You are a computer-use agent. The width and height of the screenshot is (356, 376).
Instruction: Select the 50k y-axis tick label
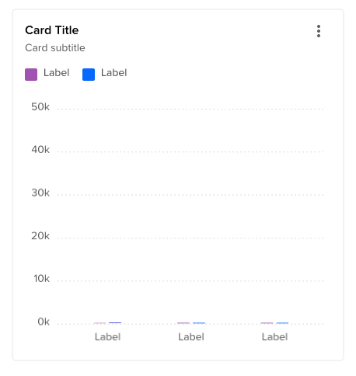coord(40,107)
